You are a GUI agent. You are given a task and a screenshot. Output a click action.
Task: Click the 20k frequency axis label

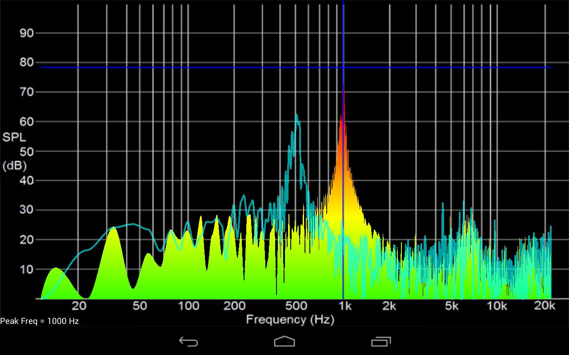tap(545, 306)
